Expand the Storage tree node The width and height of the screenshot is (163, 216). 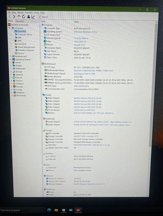11,71
